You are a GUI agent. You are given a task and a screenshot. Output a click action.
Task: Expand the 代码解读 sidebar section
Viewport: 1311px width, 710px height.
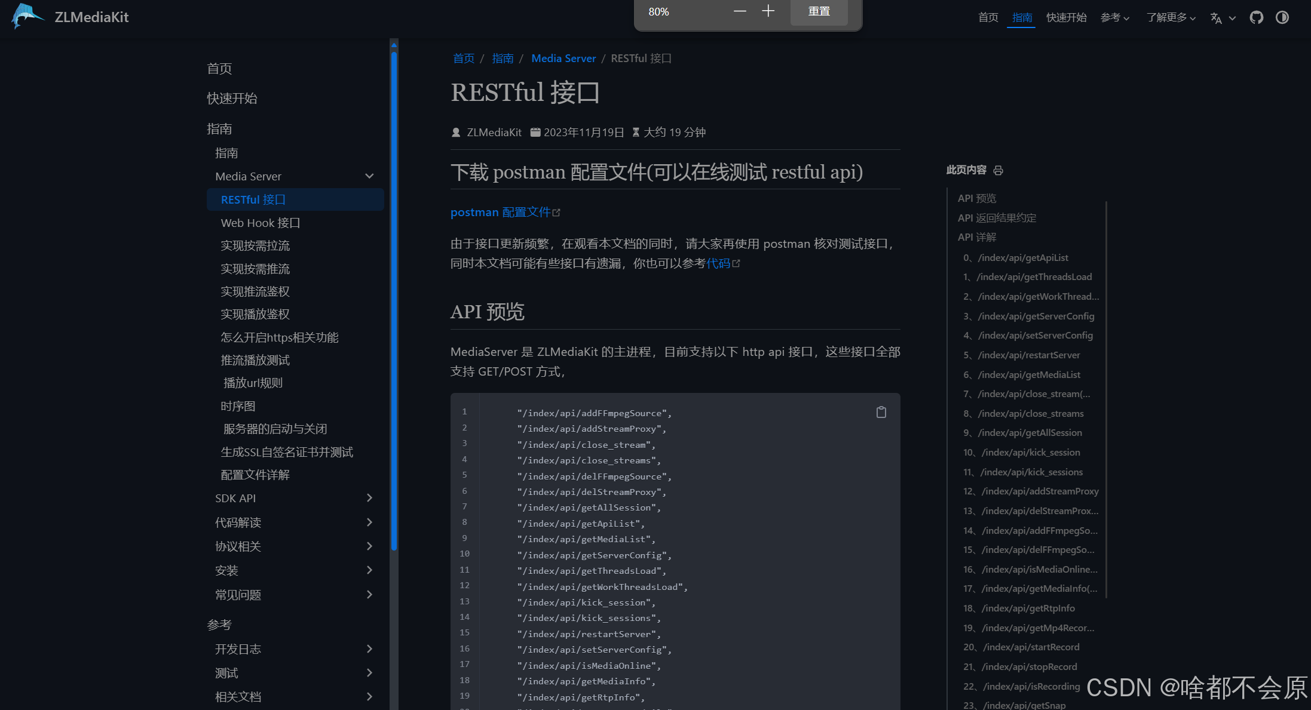369,522
